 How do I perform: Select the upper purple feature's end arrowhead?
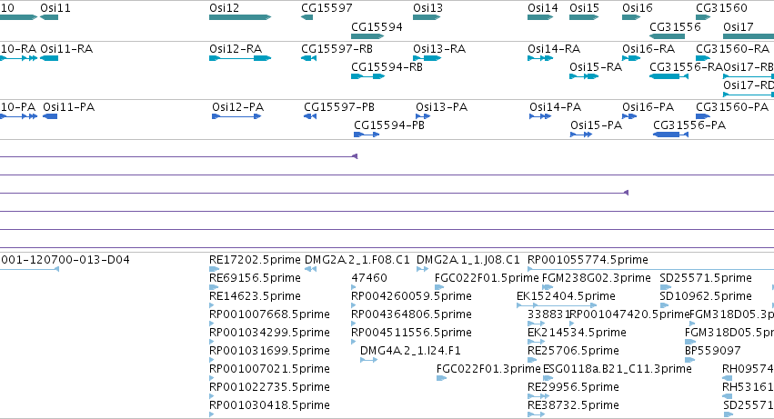tap(355, 156)
